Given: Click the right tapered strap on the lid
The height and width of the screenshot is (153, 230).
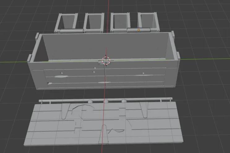Looking at the screenshot, I should point(144,110).
